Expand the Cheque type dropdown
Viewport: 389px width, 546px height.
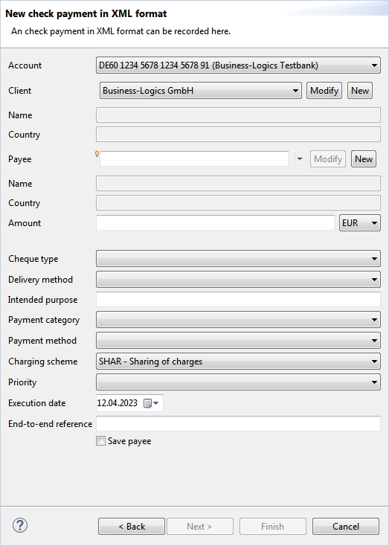point(238,259)
